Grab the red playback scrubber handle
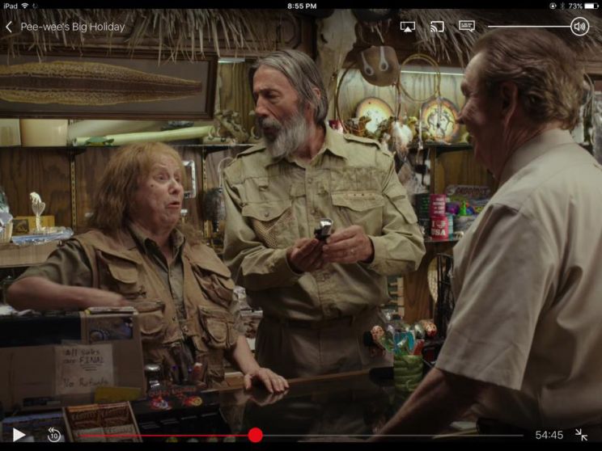 coord(255,435)
